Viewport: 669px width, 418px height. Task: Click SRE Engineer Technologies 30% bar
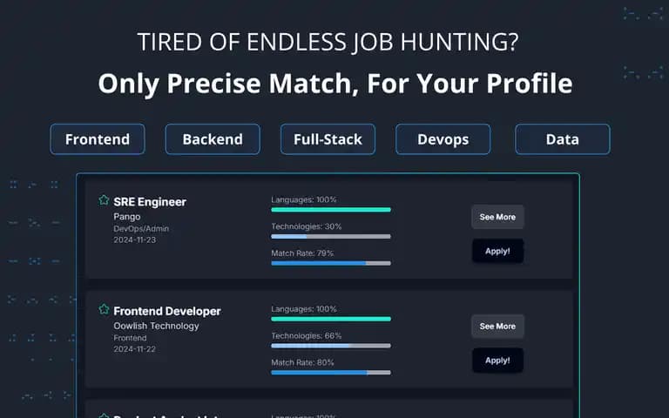click(331, 236)
